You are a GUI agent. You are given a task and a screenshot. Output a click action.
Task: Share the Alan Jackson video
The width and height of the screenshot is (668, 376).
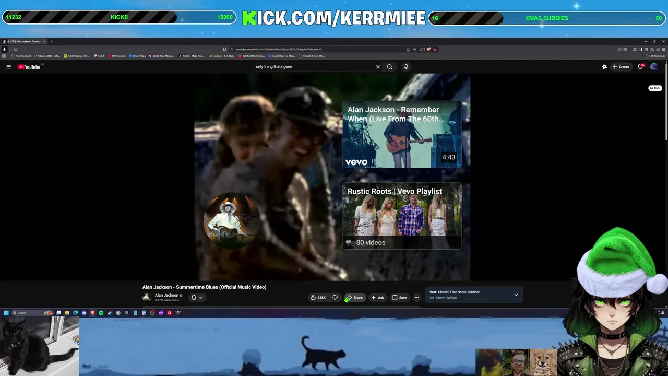coord(354,298)
